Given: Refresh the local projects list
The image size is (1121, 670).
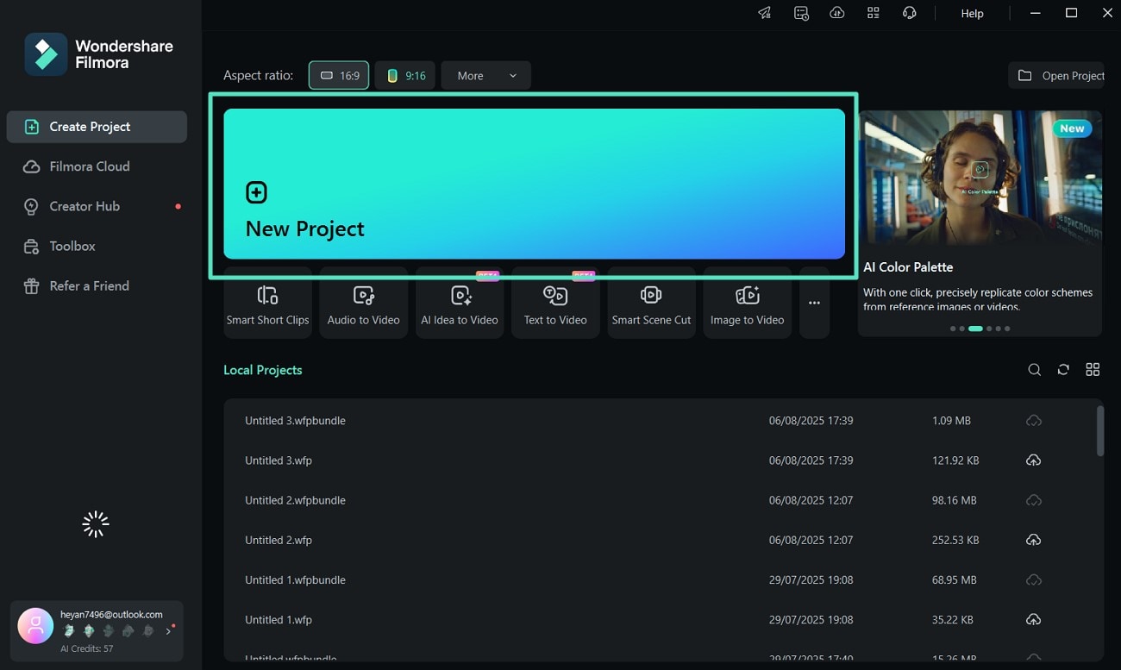Looking at the screenshot, I should pos(1063,370).
